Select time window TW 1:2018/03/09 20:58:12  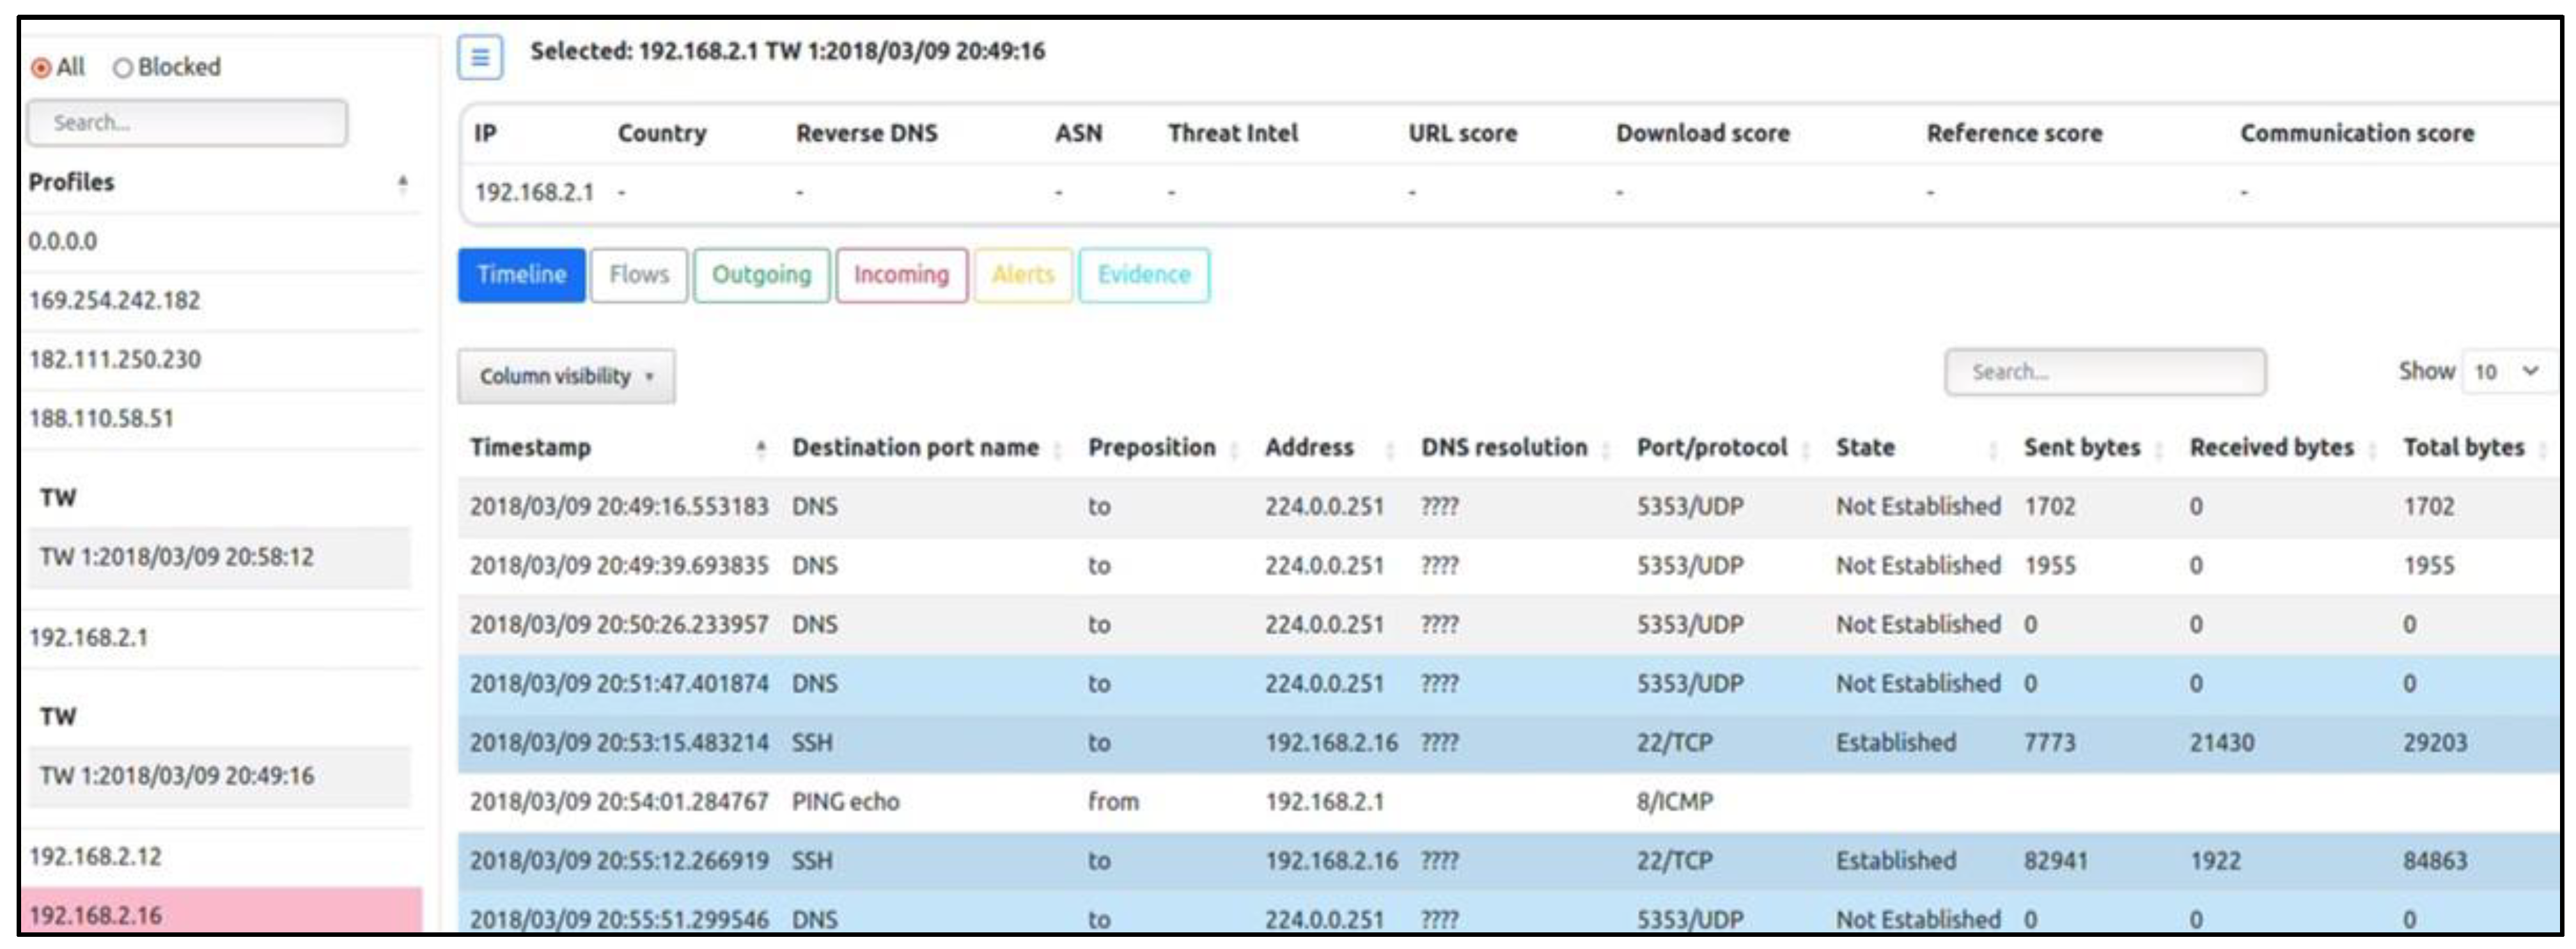click(177, 557)
